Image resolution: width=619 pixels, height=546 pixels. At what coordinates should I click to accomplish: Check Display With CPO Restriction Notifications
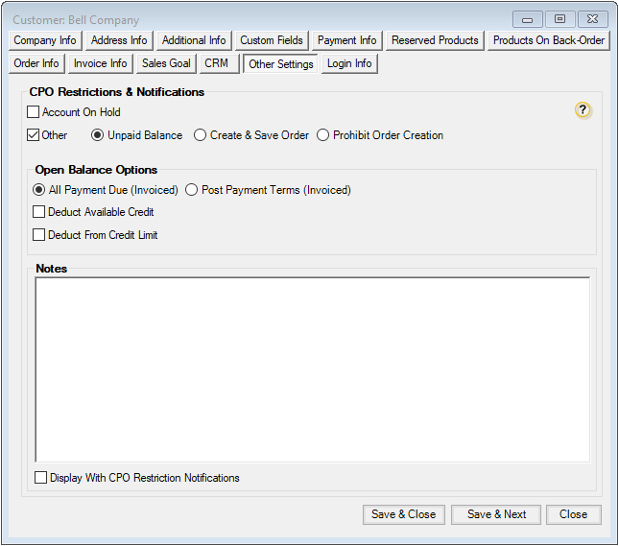coord(41,478)
